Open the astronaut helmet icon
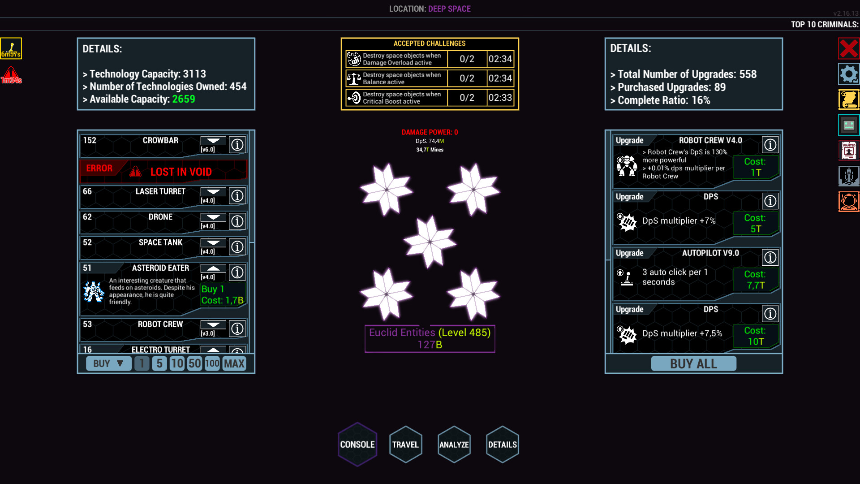860x484 pixels. point(848,202)
